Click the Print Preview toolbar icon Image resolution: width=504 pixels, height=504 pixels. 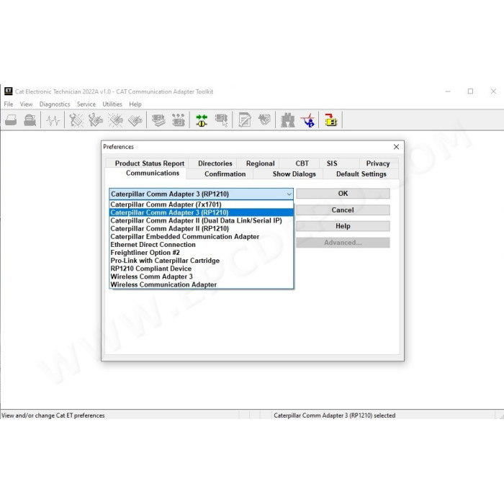pos(30,120)
